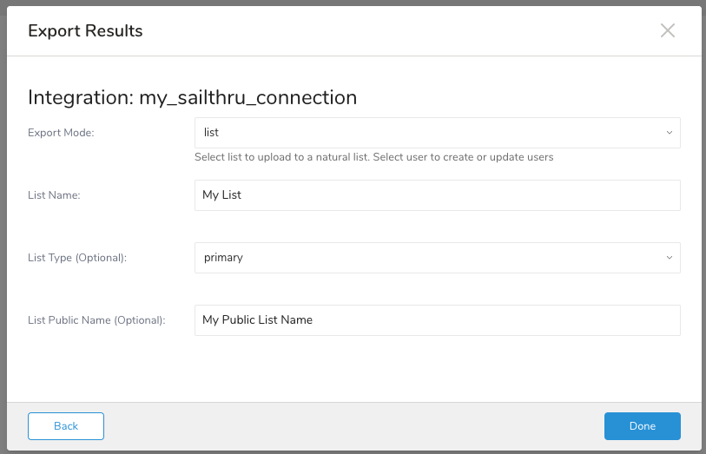Click the help text below Export Mode
Viewport: 706px width, 454px height.
[373, 157]
